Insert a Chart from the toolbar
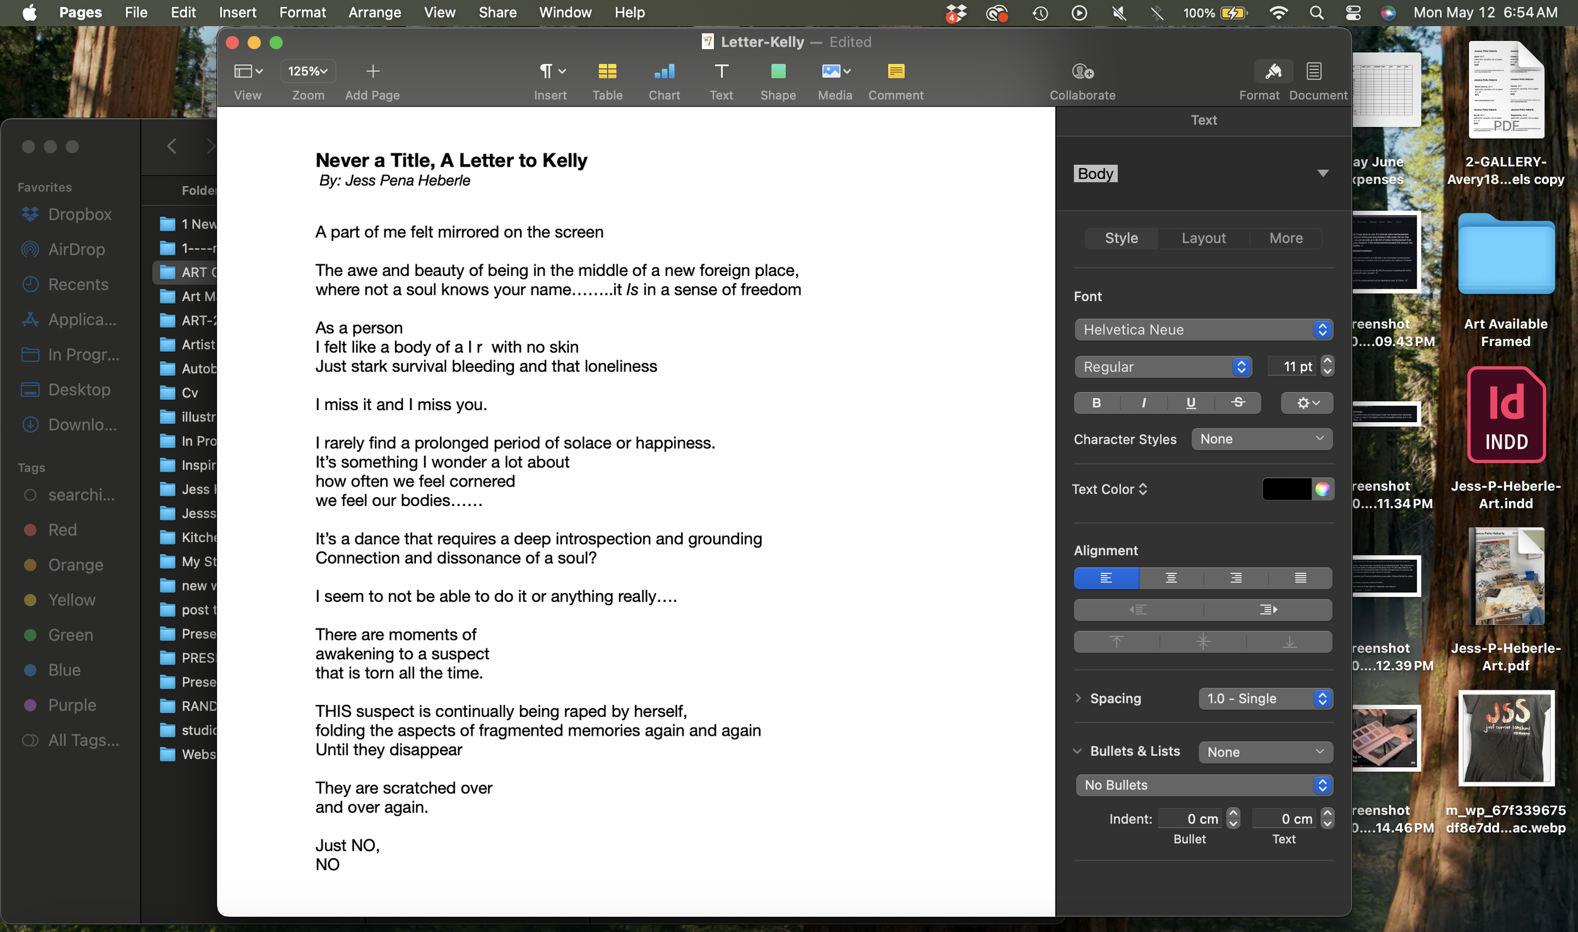The width and height of the screenshot is (1578, 932). (x=664, y=71)
